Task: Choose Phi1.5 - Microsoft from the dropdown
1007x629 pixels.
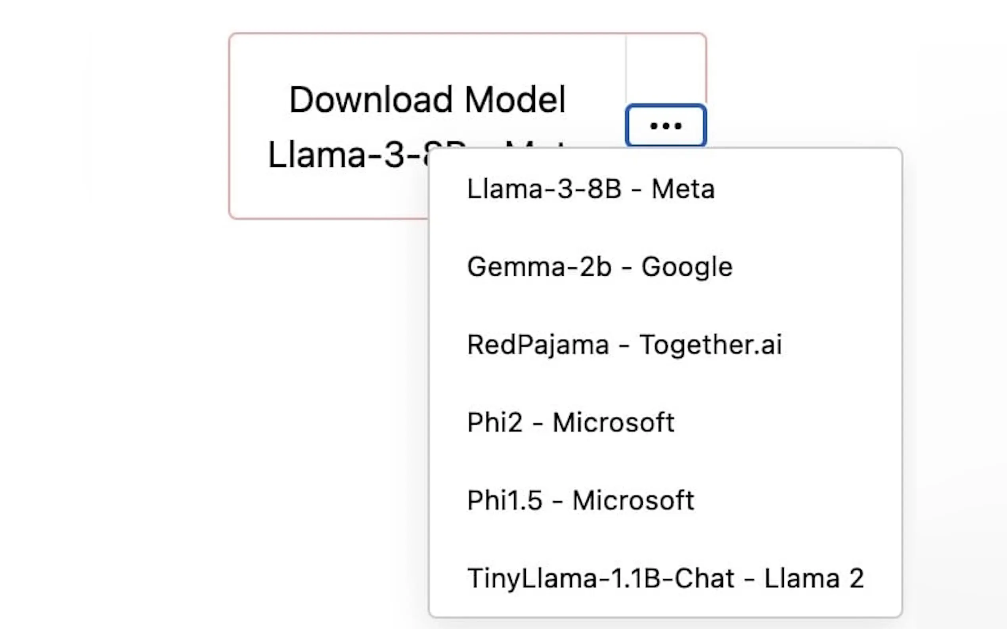Action: click(x=580, y=500)
